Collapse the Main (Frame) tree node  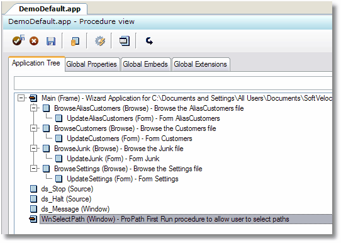21,98
